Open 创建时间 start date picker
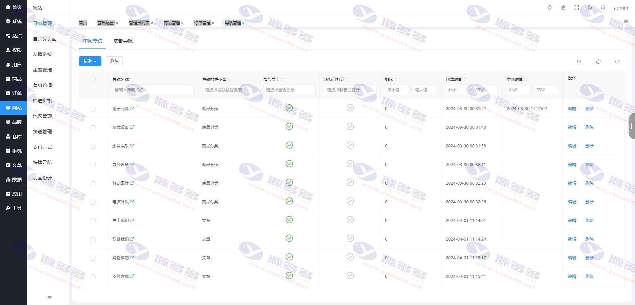Image resolution: width=635 pixels, height=305 pixels. 458,89
